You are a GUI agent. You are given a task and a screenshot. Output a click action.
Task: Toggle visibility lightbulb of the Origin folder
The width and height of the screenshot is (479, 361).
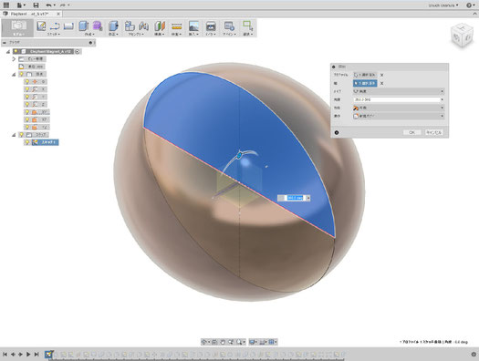click(21, 74)
